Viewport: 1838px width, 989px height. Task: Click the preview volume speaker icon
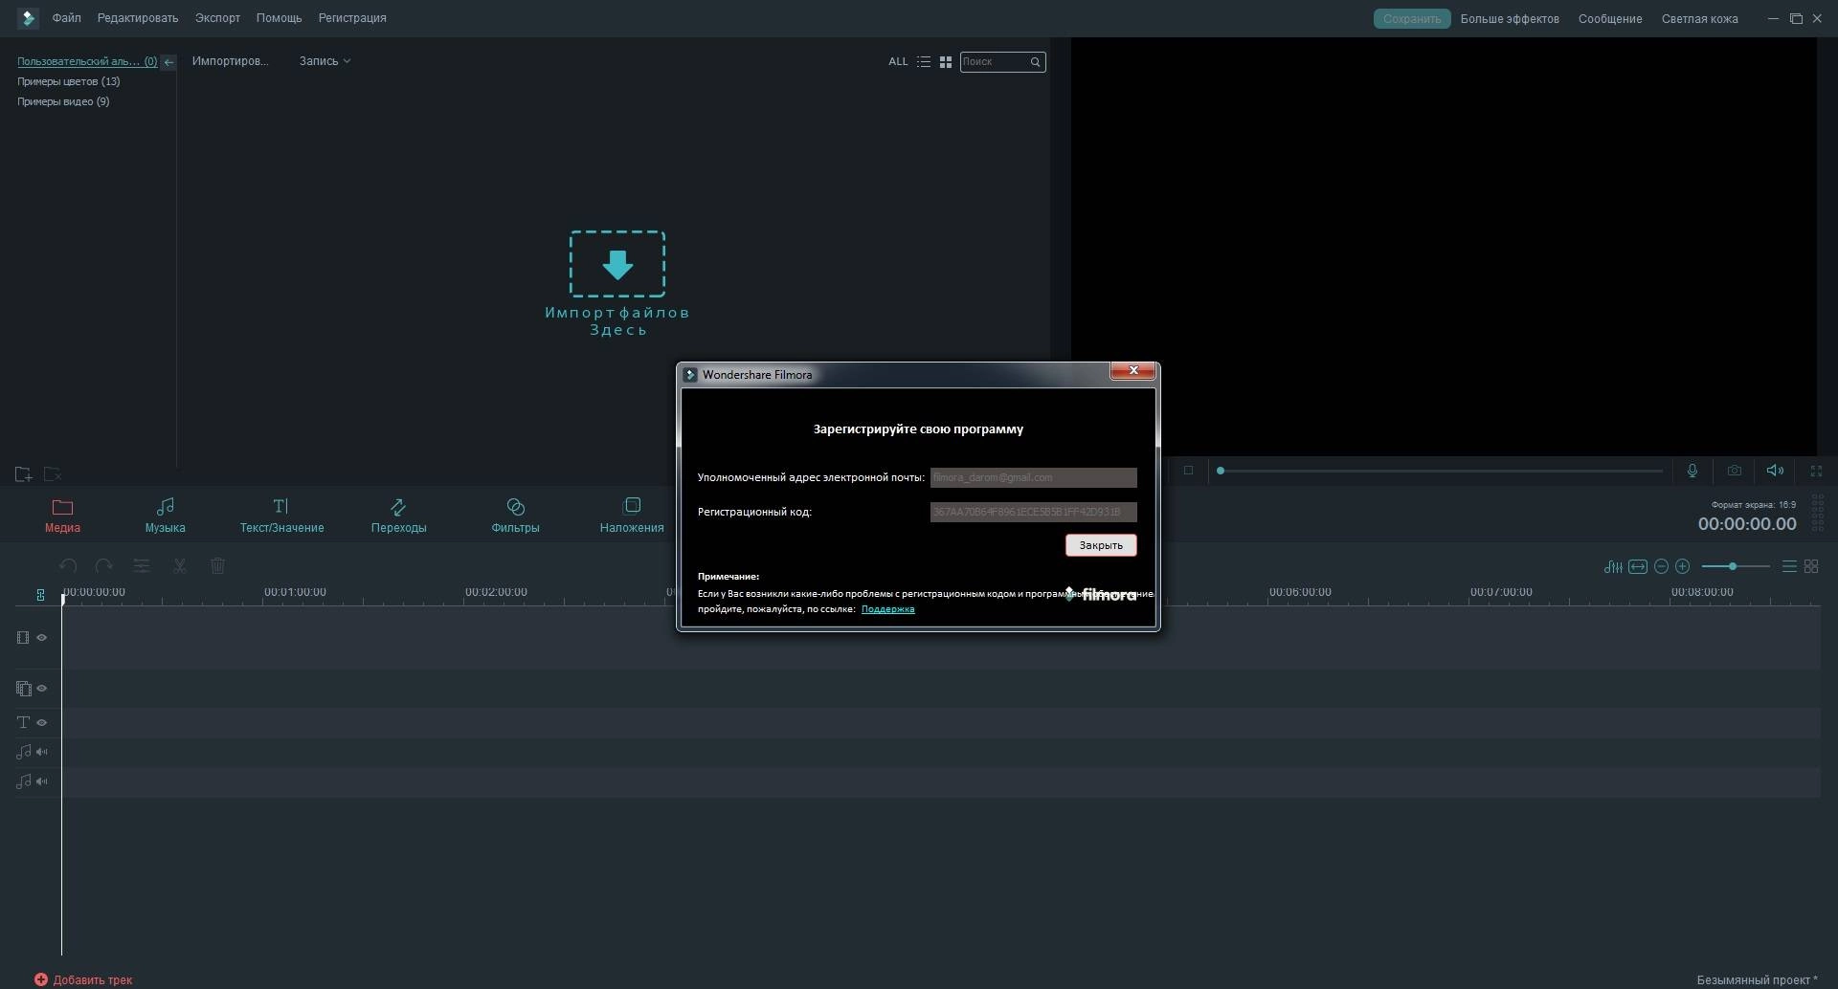pos(1775,471)
